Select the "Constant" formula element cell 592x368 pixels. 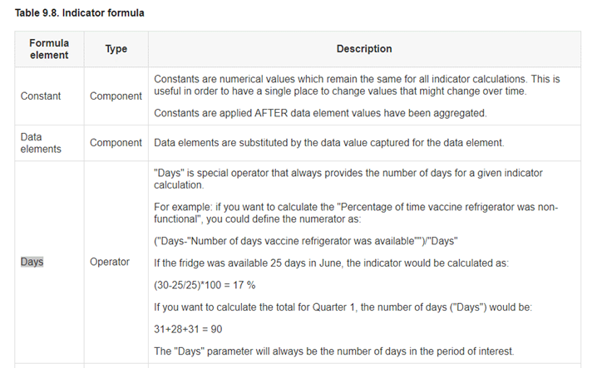coord(41,96)
